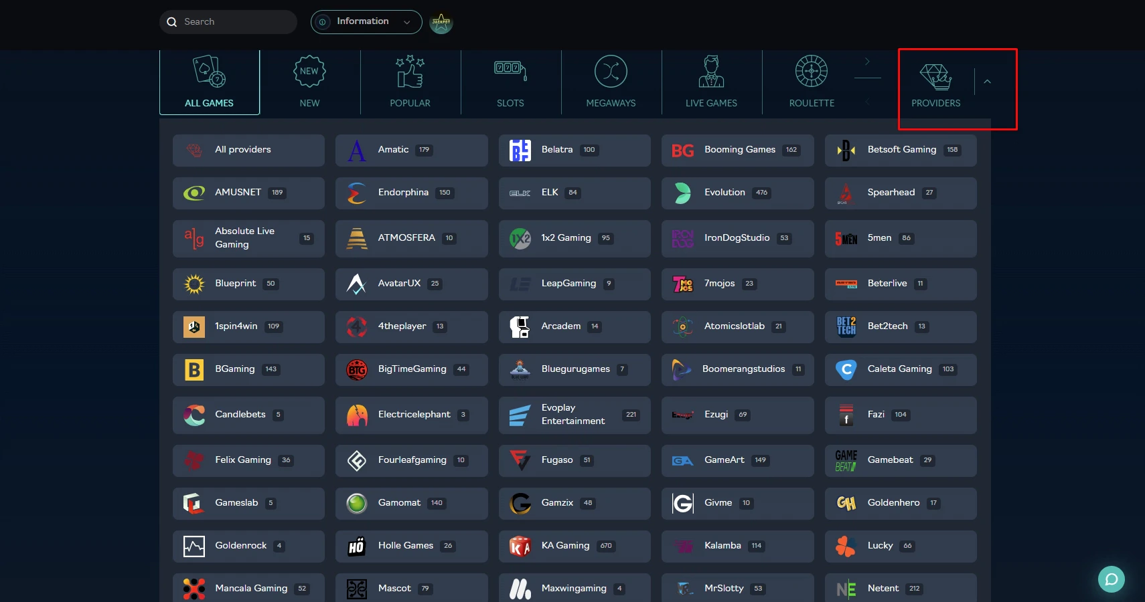This screenshot has width=1145, height=602.
Task: Click the IronDogStudio logo icon
Action: [x=682, y=238]
